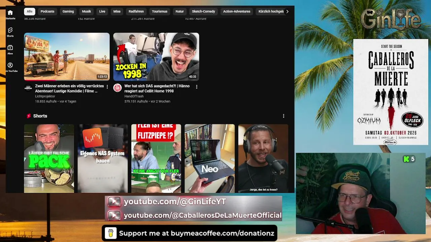Select the Podcasts filter chip
The height and width of the screenshot is (242, 431).
(x=47, y=11)
